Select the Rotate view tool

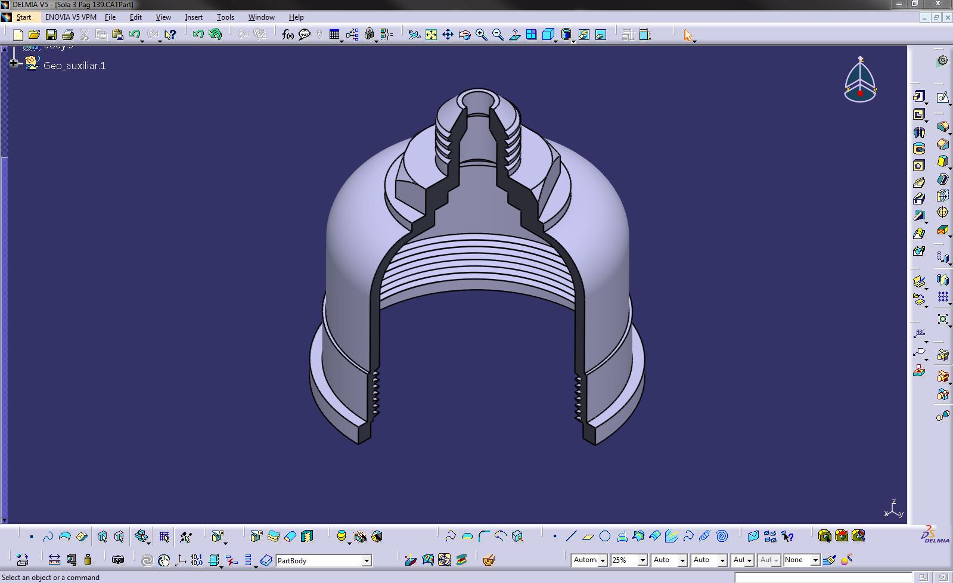[464, 35]
